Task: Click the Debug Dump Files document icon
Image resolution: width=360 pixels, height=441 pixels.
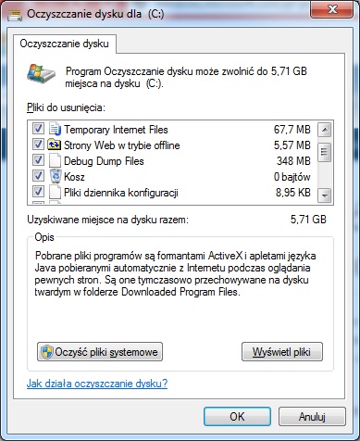Action: pyautogui.click(x=55, y=160)
